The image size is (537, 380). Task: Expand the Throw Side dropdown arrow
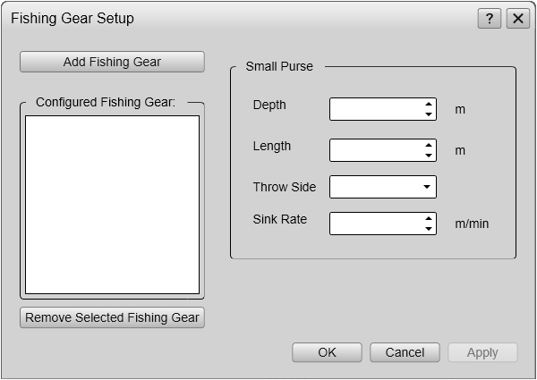tap(427, 187)
